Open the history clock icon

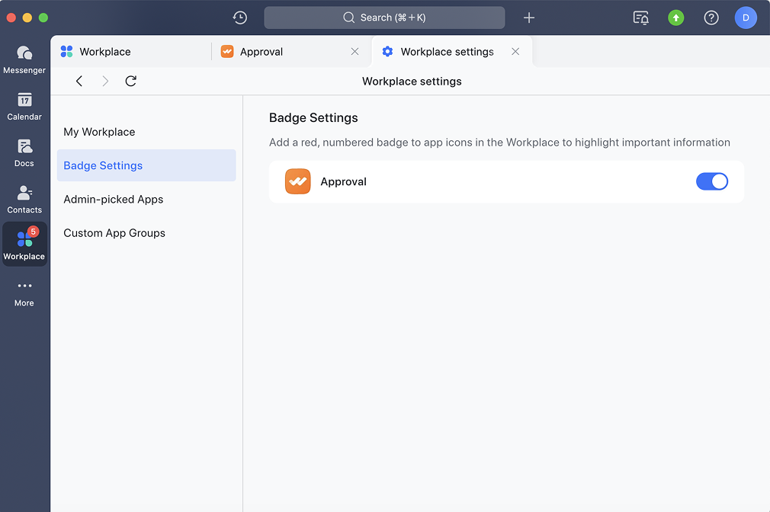239,18
